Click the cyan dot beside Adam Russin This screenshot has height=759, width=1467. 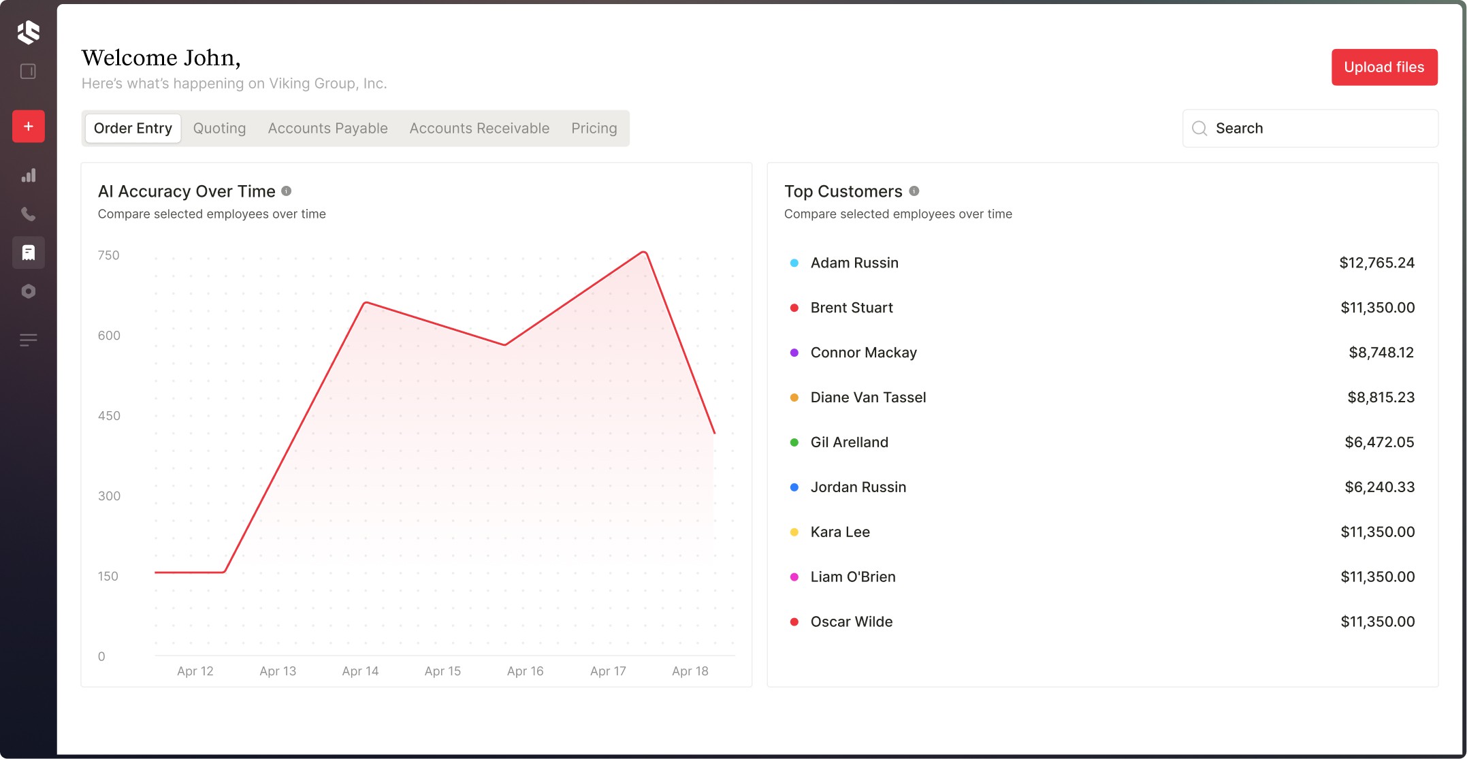tap(794, 263)
